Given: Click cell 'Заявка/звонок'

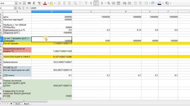Looking at the screenshot, I should [x=17, y=62].
